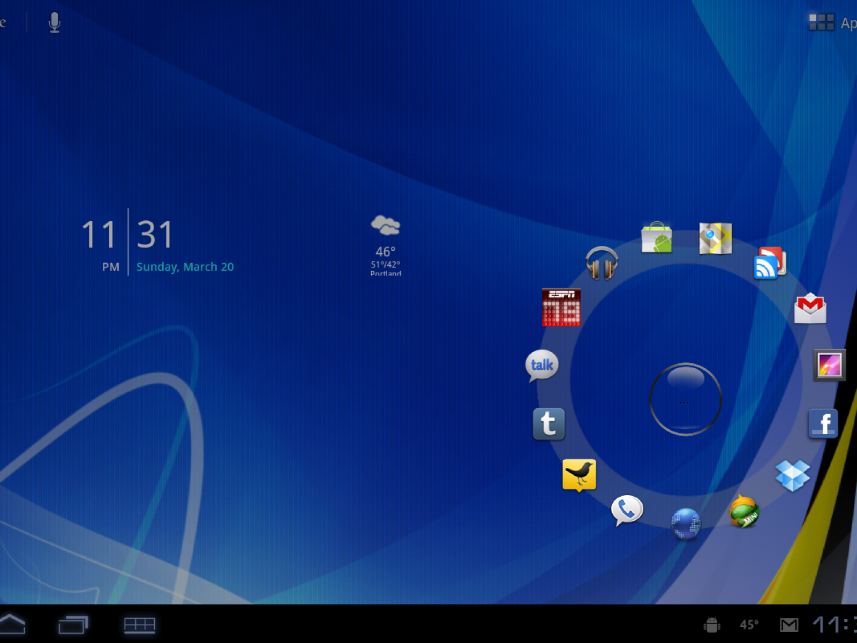This screenshot has width=857, height=643.
Task: Tap the Portland weather widget
Action: pos(386,245)
